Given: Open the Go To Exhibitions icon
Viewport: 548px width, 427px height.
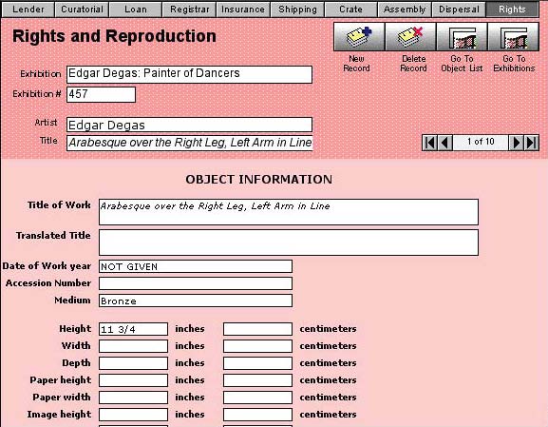Looking at the screenshot, I should [513, 37].
